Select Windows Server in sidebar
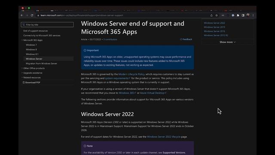Screen dimensions: 275x155 [49, 59]
